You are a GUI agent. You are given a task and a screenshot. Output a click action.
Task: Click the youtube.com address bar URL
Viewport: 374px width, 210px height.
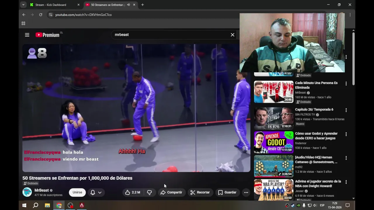(83, 15)
